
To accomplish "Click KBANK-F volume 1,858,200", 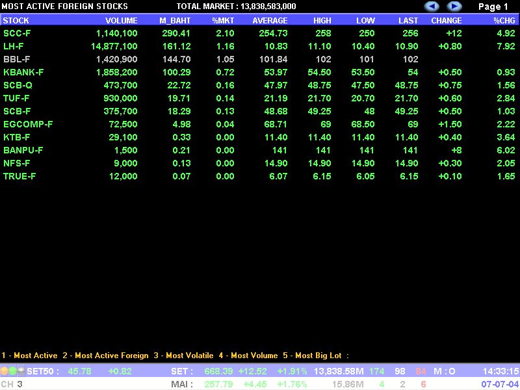I will (117, 72).
